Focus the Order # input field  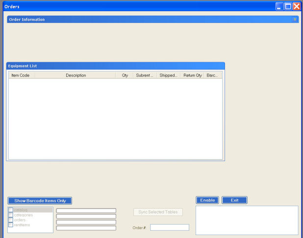(x=169, y=228)
